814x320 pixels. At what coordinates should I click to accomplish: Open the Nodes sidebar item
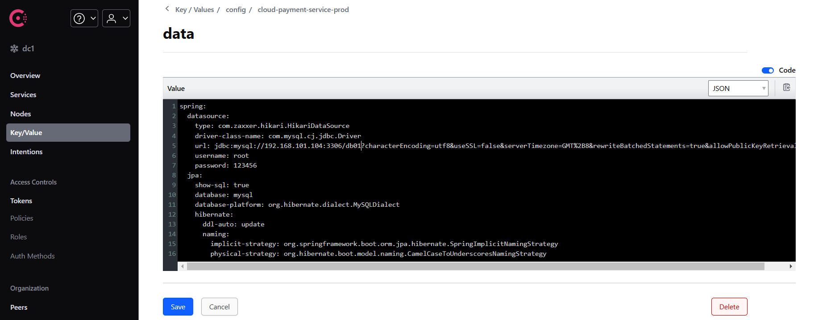pyautogui.click(x=21, y=114)
